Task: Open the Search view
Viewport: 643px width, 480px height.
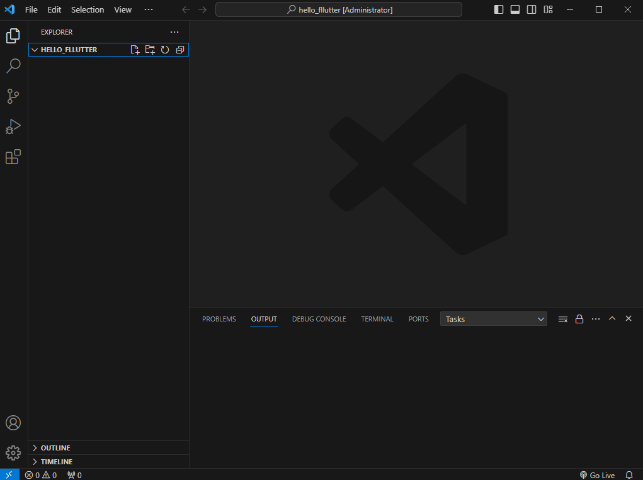Action: [x=13, y=66]
